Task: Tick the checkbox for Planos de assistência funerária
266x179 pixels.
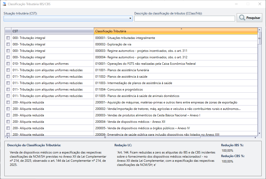Action: click(x=8, y=70)
